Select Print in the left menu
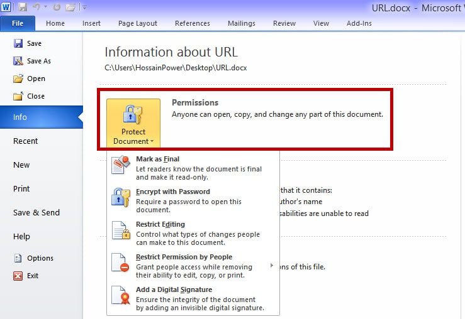This screenshot has width=465, height=319. point(22,189)
